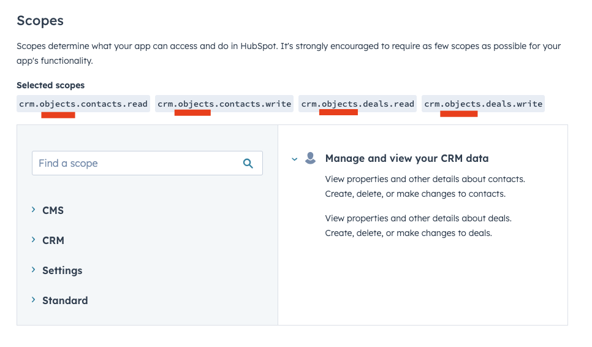Expand the CMS scope category
The height and width of the screenshot is (347, 592).
(33, 210)
